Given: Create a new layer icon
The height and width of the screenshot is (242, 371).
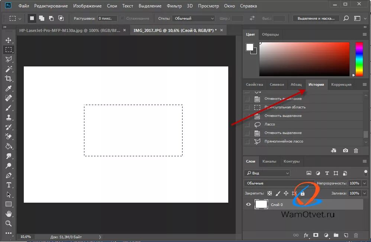Looking at the screenshot, I should click(x=346, y=235).
